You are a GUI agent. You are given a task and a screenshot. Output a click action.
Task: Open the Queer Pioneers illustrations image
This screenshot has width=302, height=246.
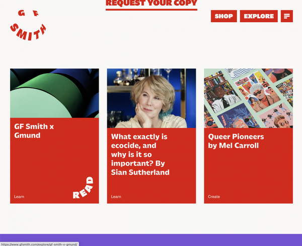(x=249, y=98)
